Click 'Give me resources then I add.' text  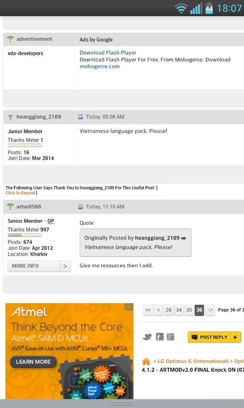116,266
